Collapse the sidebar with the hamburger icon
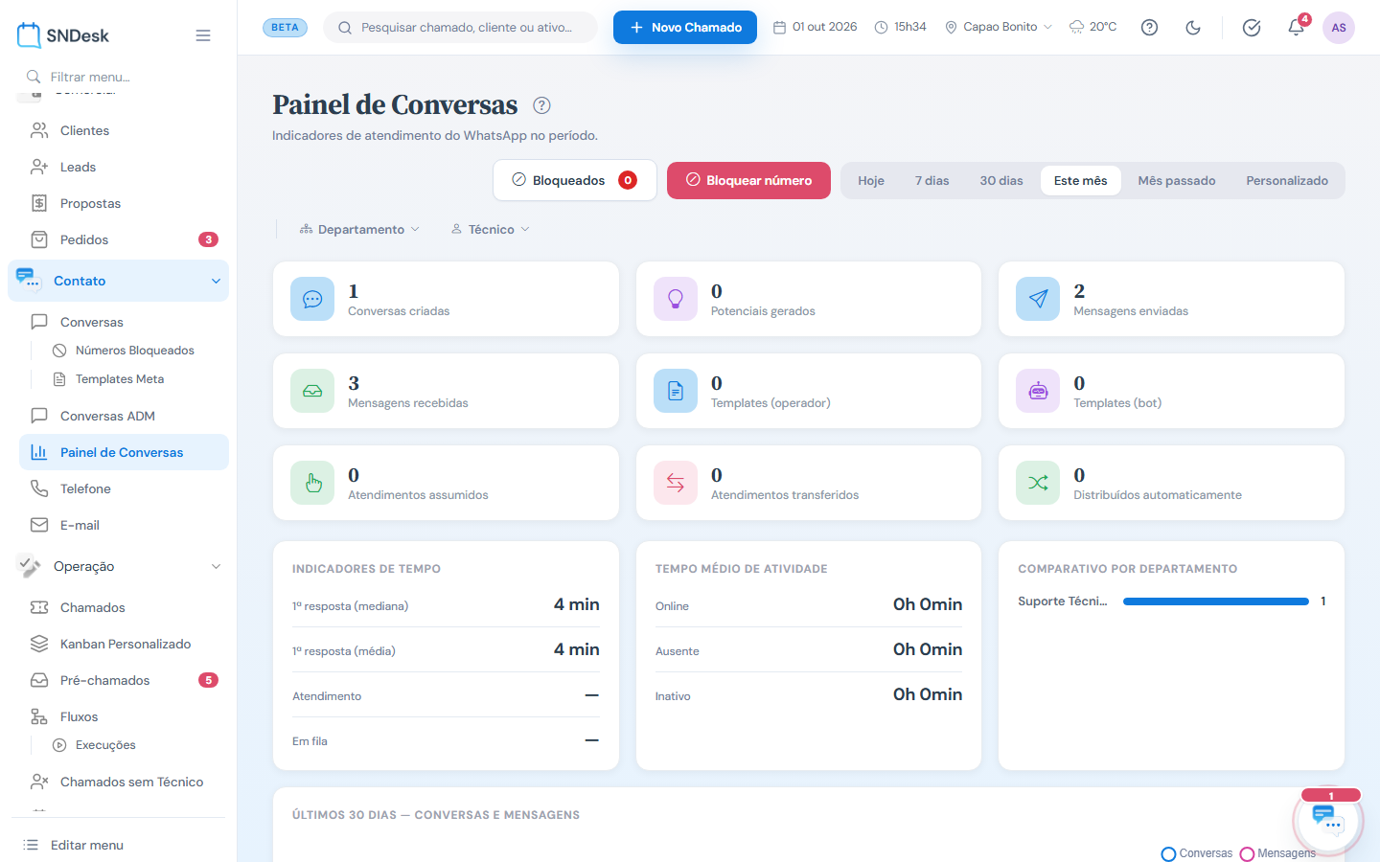Screen dimensions: 1380x862 (x=203, y=35)
